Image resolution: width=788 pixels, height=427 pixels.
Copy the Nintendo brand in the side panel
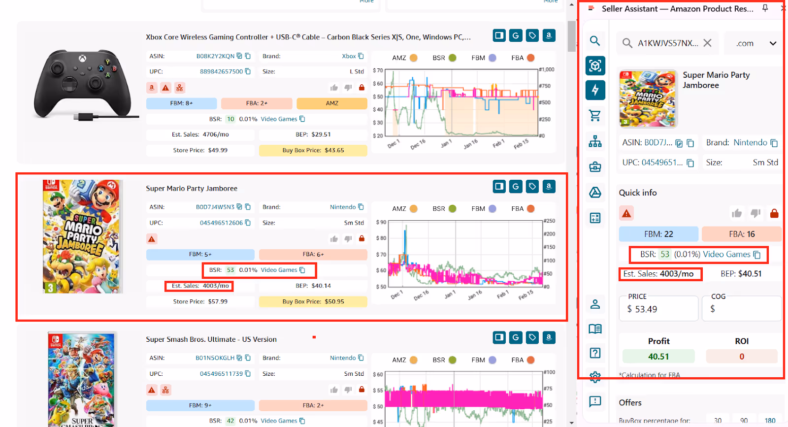point(774,143)
